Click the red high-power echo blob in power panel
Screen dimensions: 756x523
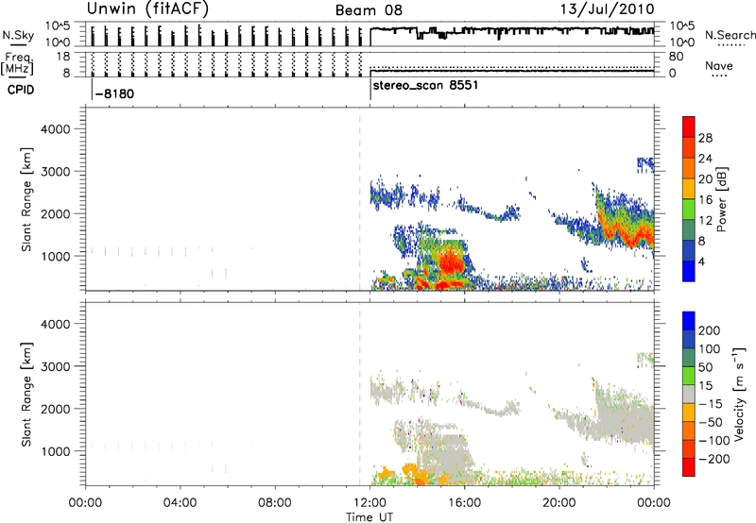(x=452, y=263)
